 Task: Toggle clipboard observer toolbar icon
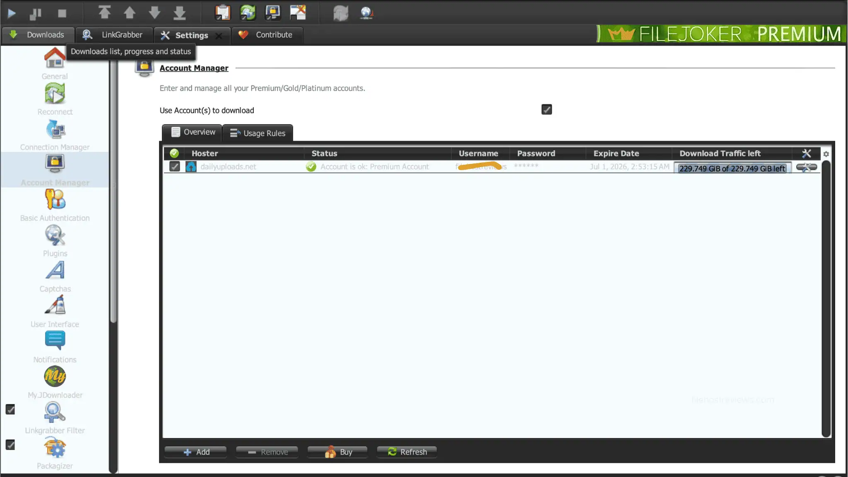222,12
